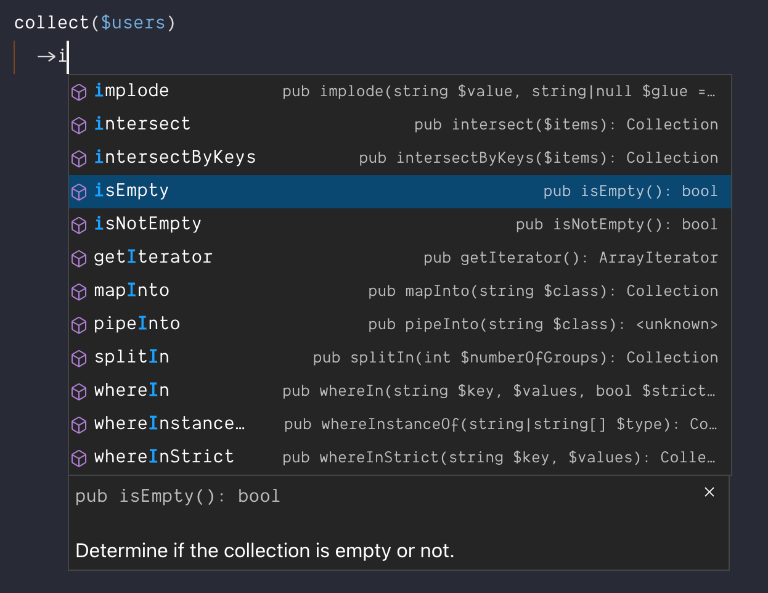
Task: Place cursor after the ->i text in editor
Action: click(x=67, y=57)
